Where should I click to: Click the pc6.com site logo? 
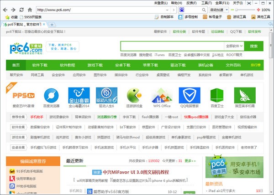[x=26, y=48]
